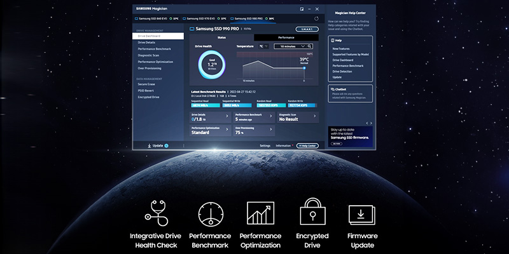Click the Chatbot speech bubble icon
This screenshot has width=509, height=254.
pos(333,89)
